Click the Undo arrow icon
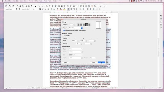The width and height of the screenshot is (164, 92). 39,6
